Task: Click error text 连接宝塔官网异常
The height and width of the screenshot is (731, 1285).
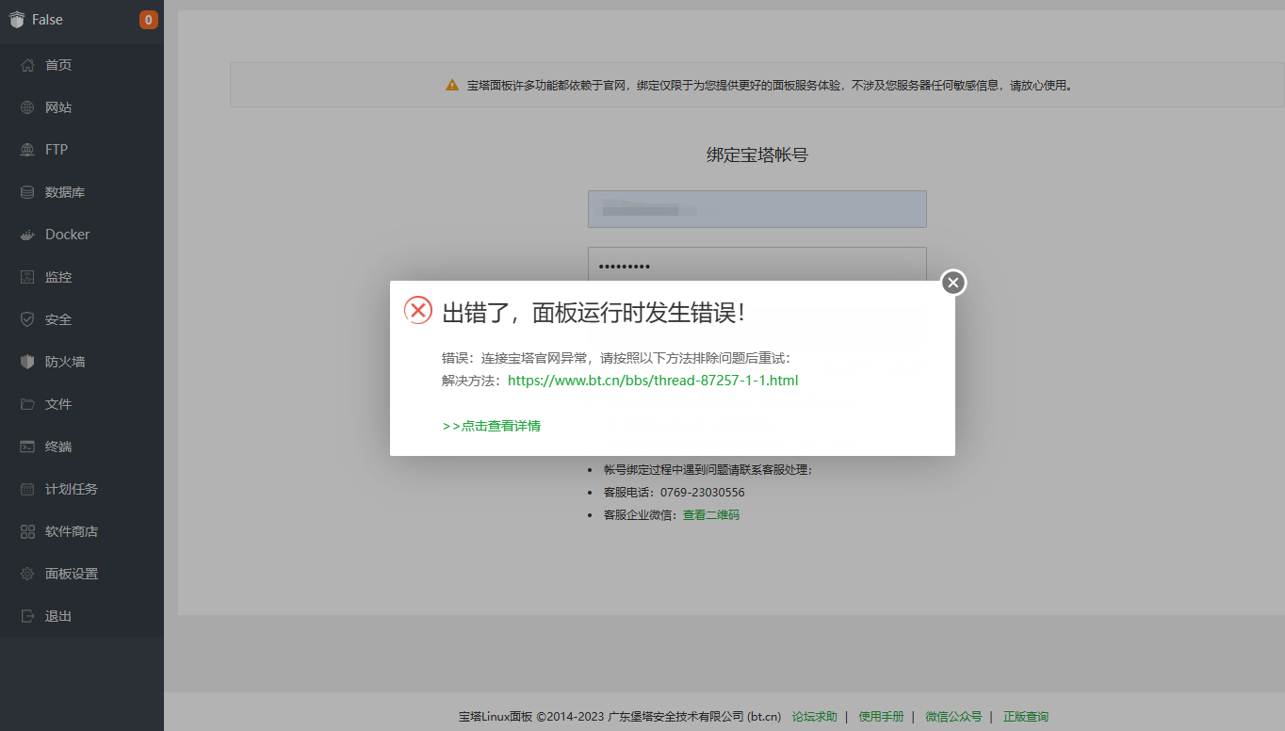Action: [x=535, y=358]
